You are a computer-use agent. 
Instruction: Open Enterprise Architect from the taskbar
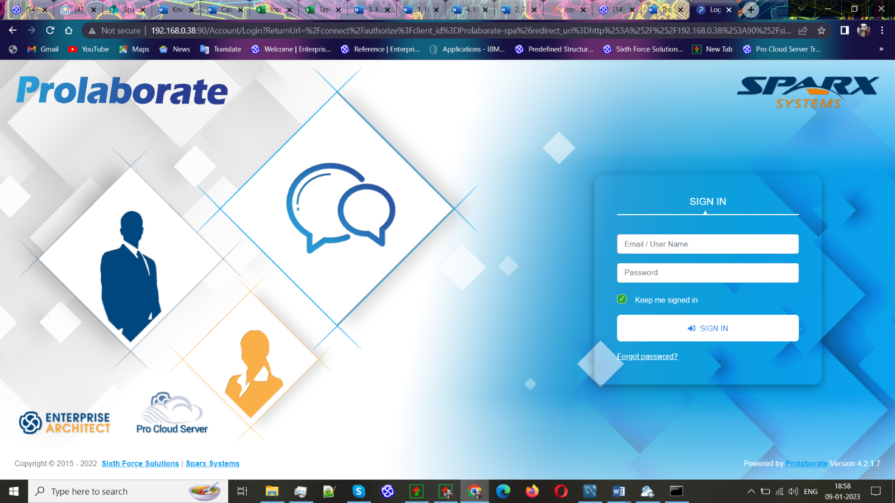point(388,491)
